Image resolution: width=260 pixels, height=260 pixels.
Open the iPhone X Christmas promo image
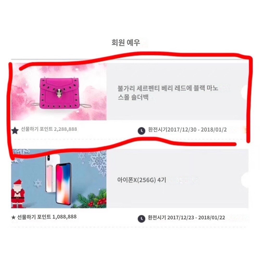[x=59, y=179]
